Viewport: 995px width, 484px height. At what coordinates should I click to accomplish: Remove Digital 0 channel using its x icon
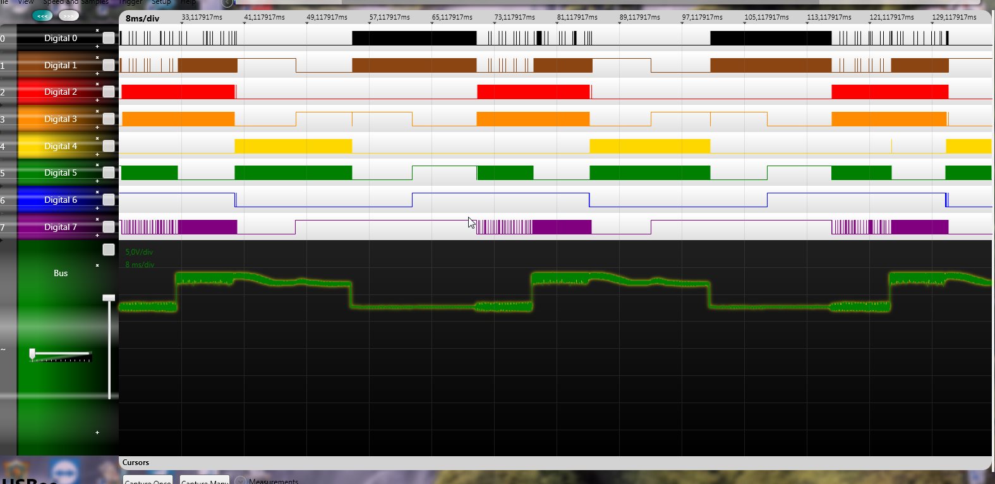click(x=97, y=30)
